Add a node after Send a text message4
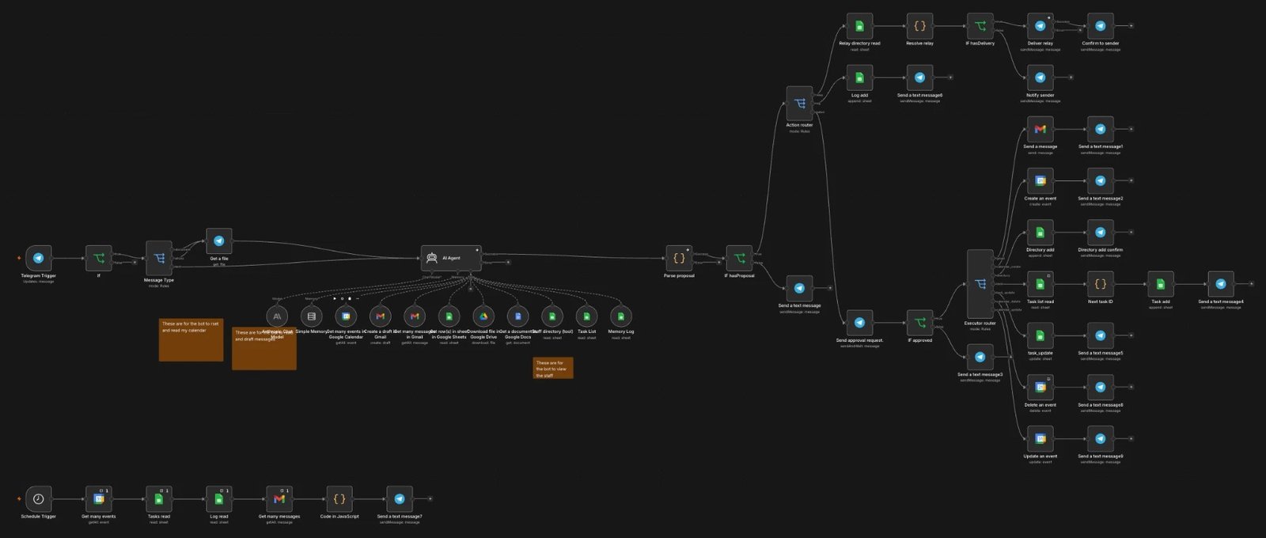This screenshot has height=538, width=1266. pos(1252,283)
